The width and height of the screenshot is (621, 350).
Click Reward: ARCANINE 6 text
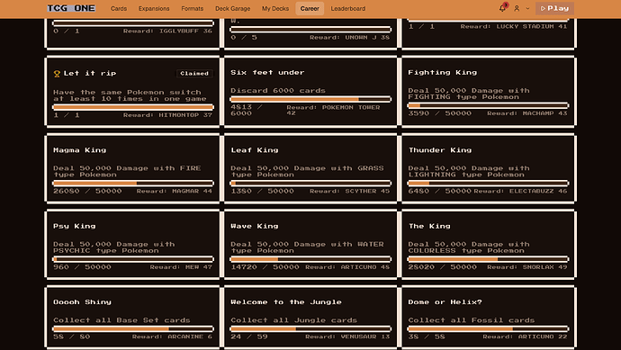172,337
